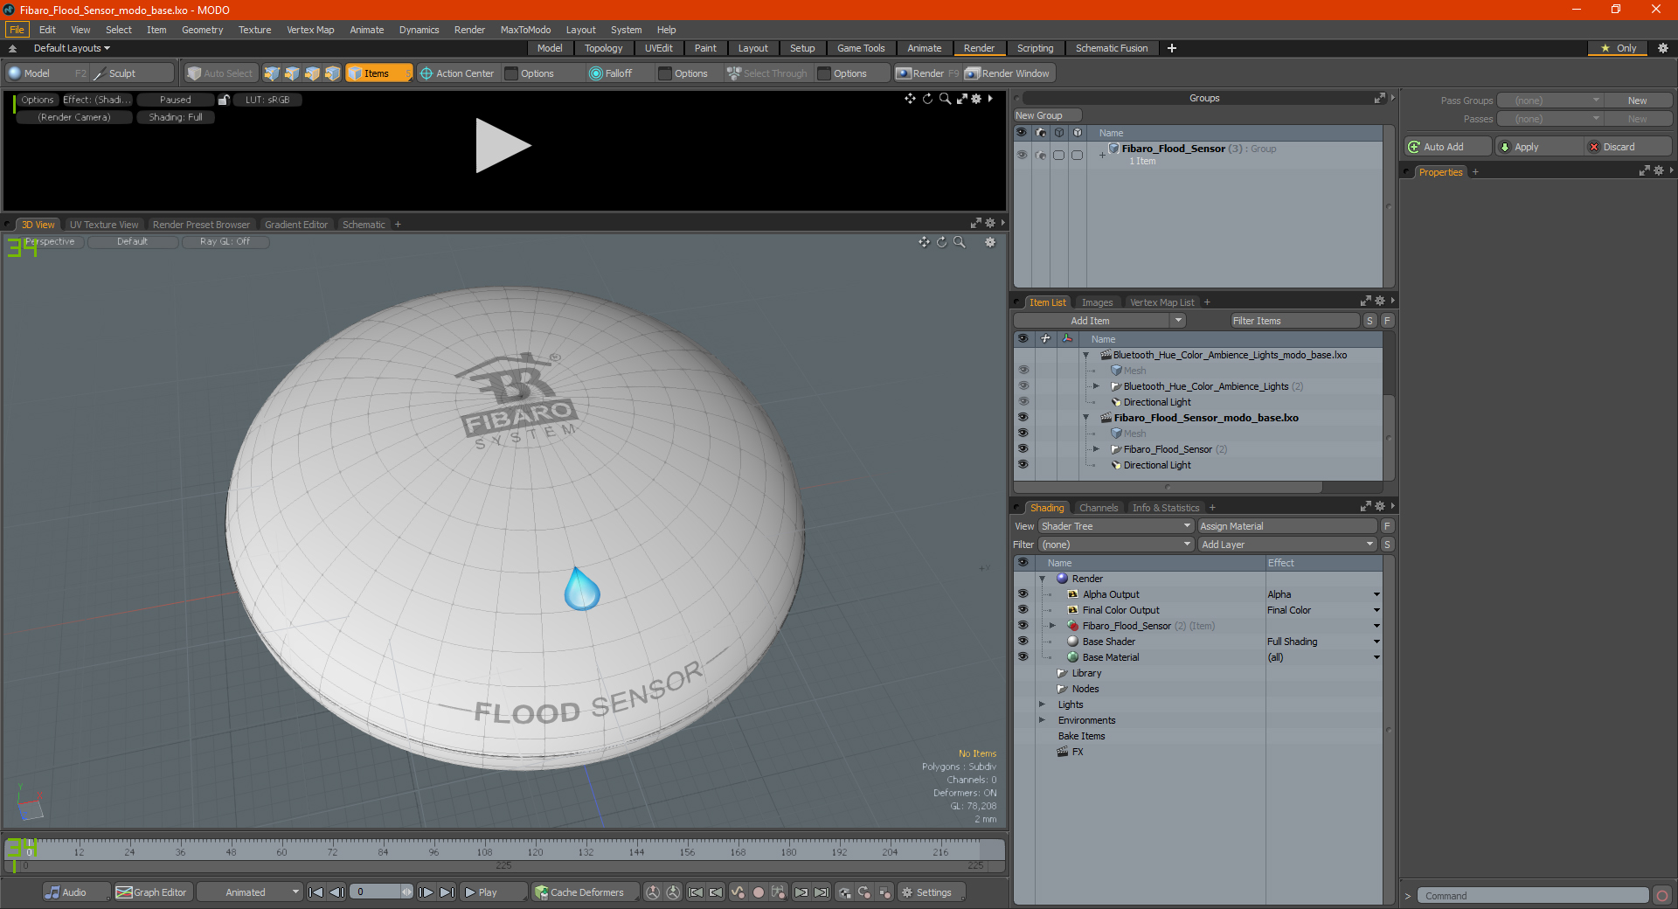The width and height of the screenshot is (1678, 909).
Task: Start the preview render play triangle
Action: point(503,146)
